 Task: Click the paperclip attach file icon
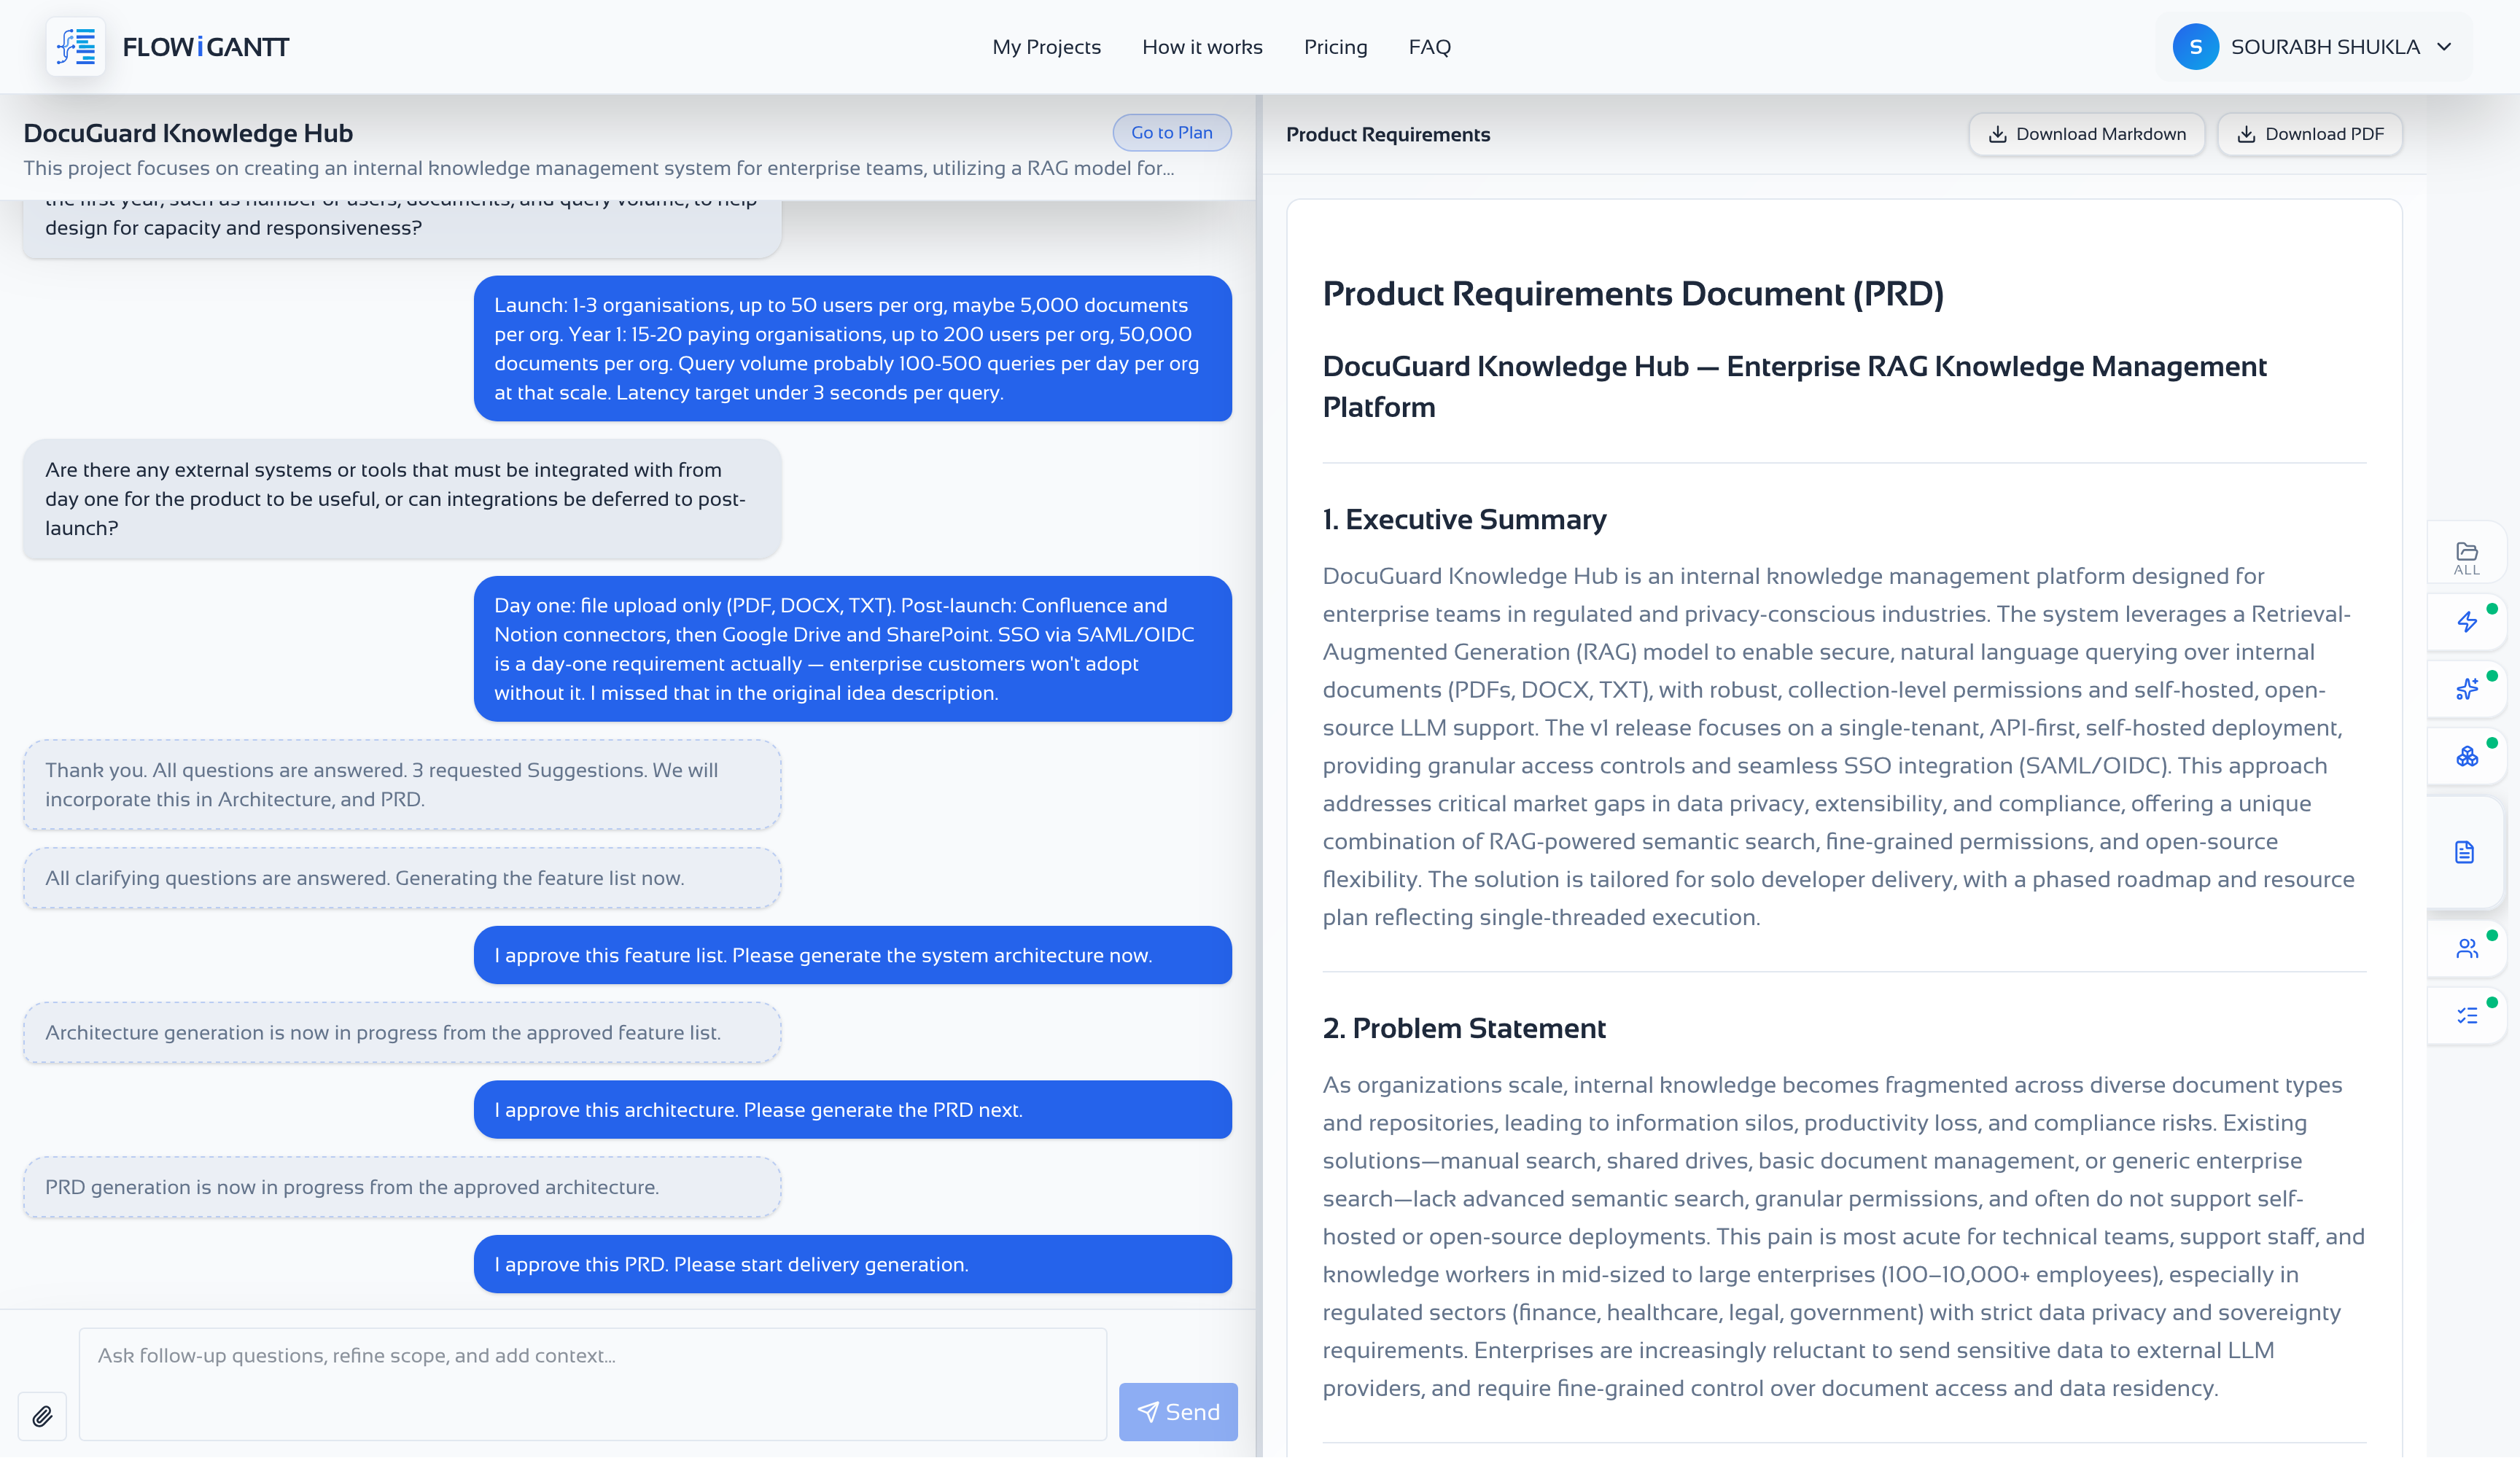coord(42,1416)
